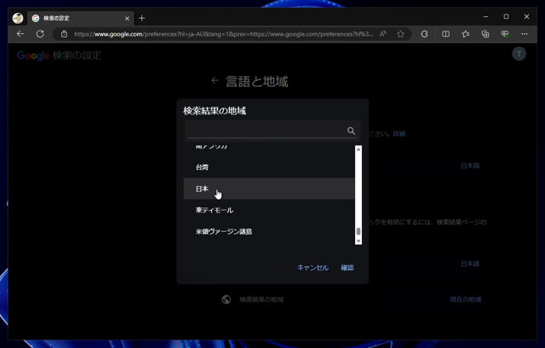This screenshot has width=545, height=348.
Task: Maximize the browser window
Action: pyautogui.click(x=506, y=16)
